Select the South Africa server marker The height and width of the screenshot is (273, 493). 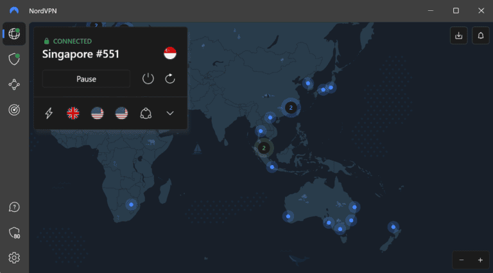point(132,205)
